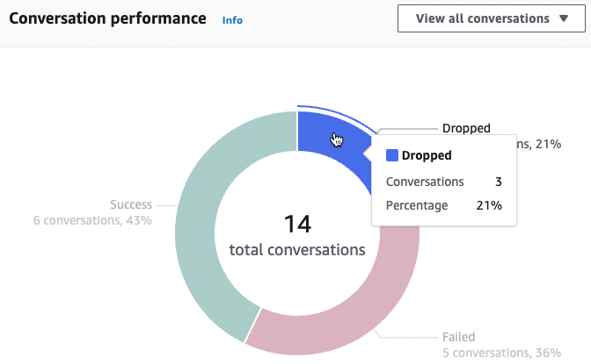Click the 'total conversations' center text
This screenshot has width=591, height=364.
click(297, 250)
